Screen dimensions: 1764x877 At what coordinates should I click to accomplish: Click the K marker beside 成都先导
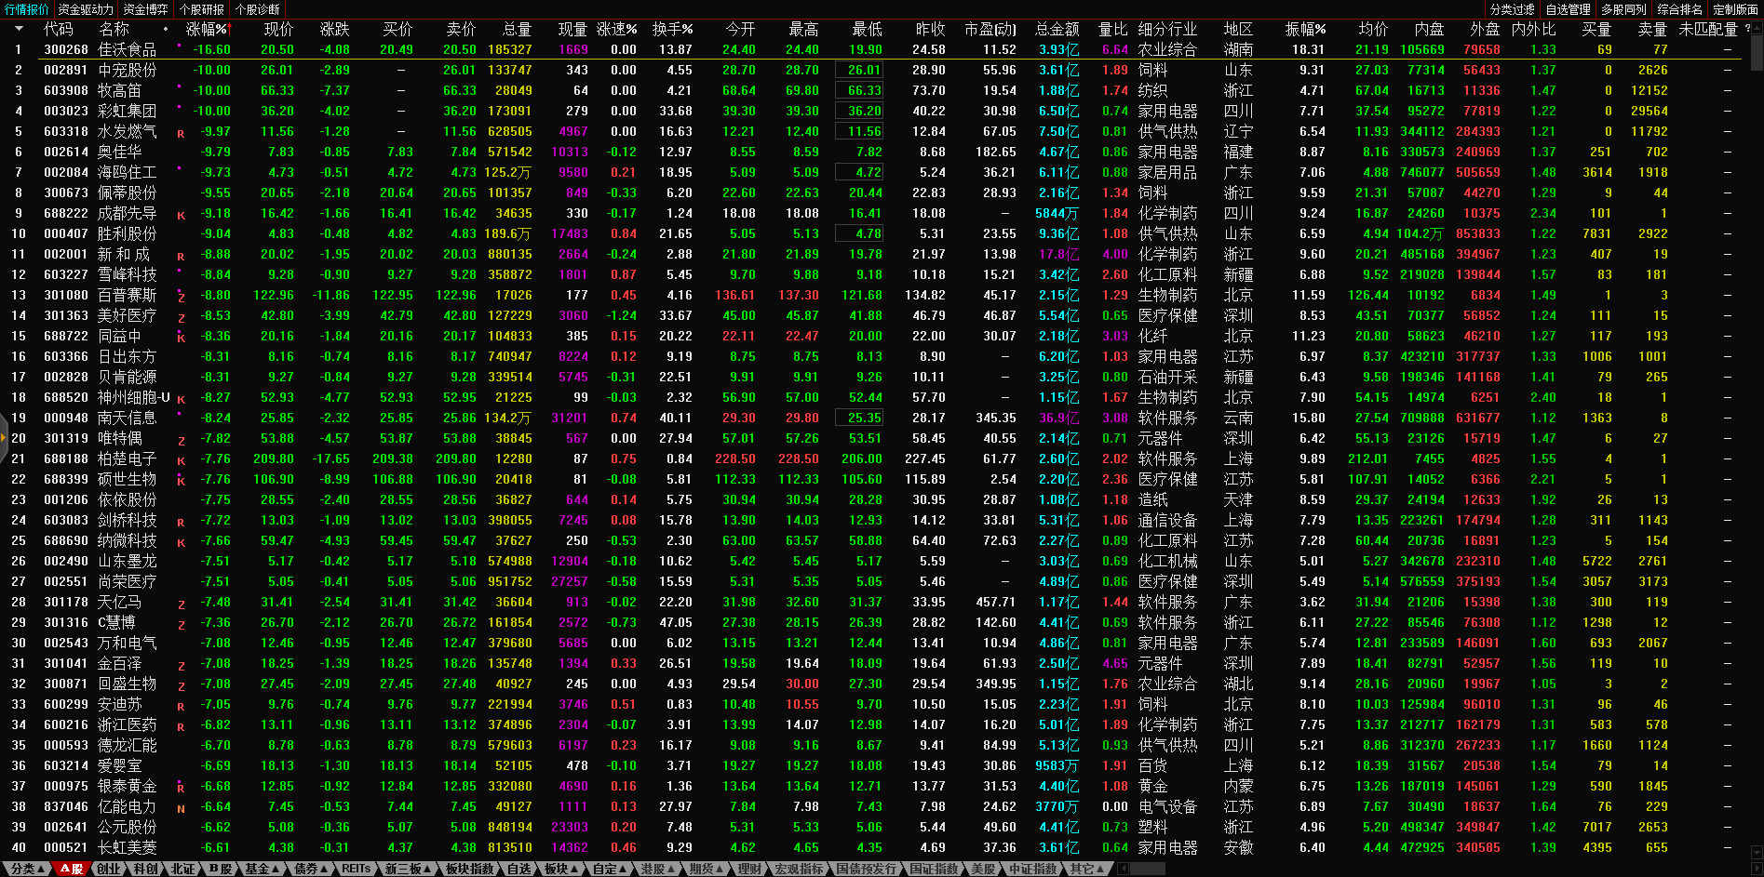tap(181, 216)
